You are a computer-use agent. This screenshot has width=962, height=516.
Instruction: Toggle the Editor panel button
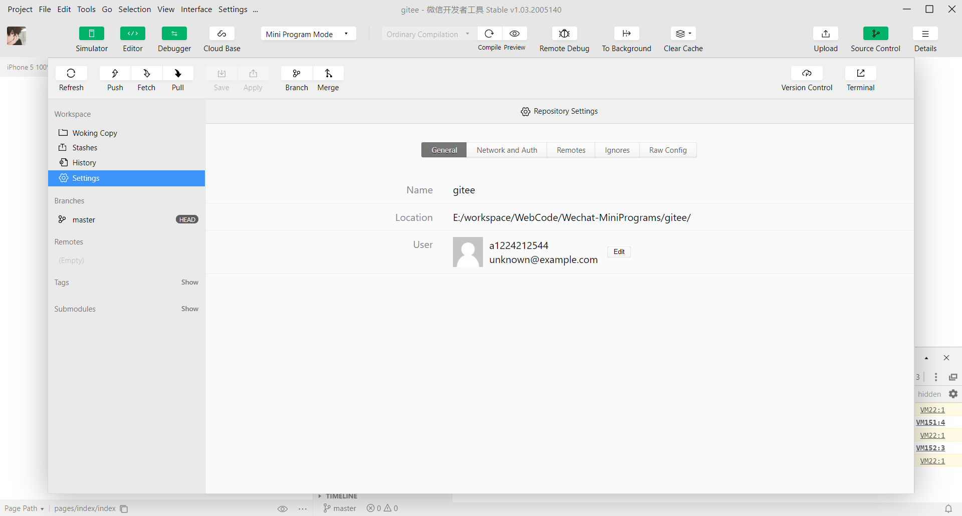click(x=133, y=34)
